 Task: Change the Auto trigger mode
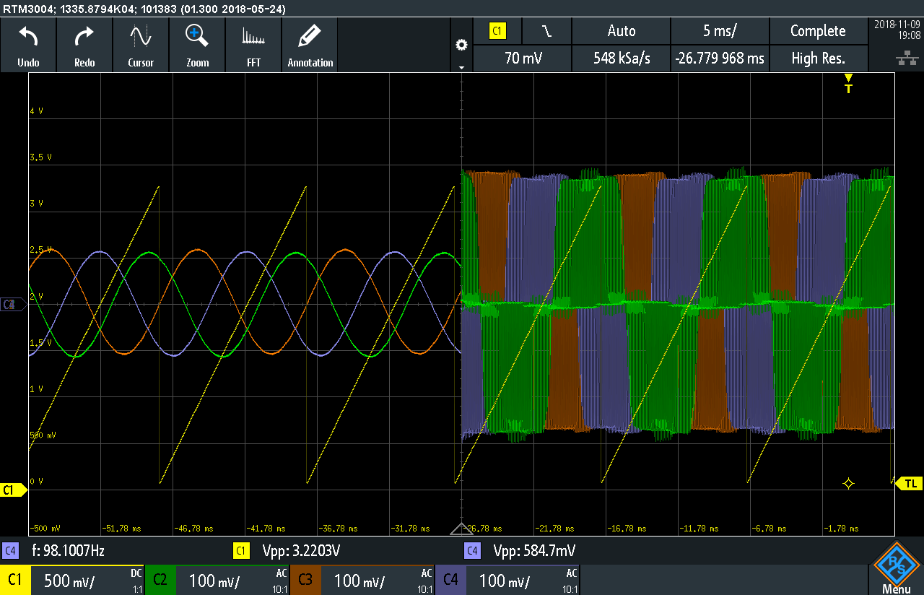point(621,31)
